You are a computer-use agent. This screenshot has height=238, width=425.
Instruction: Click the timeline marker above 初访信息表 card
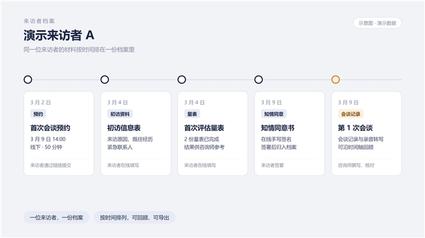105,80
